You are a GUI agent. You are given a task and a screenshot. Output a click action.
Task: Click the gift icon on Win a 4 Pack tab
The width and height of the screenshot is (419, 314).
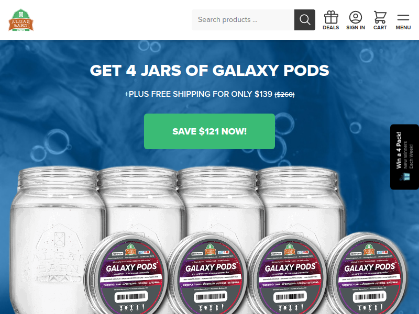[x=405, y=177]
